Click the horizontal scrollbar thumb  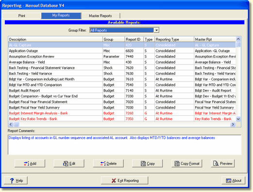pos(16,124)
